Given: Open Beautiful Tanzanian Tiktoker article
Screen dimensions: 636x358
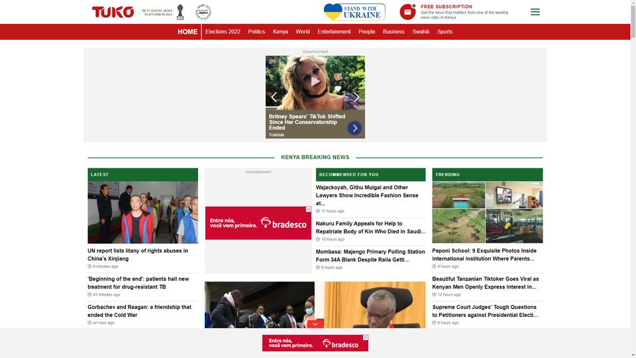Looking at the screenshot, I should coord(486,283).
